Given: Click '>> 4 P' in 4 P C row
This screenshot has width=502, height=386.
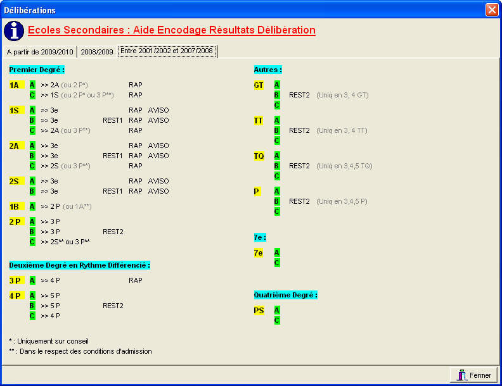Looking at the screenshot, I should point(50,316).
